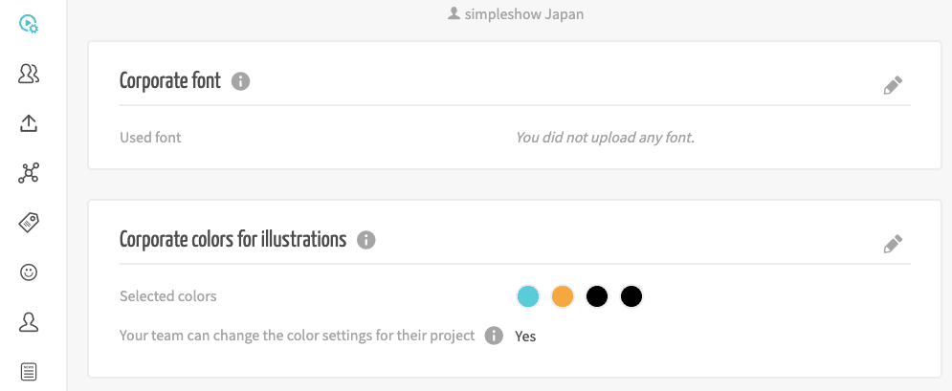Open the smiley face sidebar icon
The width and height of the screenshot is (952, 391).
click(29, 272)
